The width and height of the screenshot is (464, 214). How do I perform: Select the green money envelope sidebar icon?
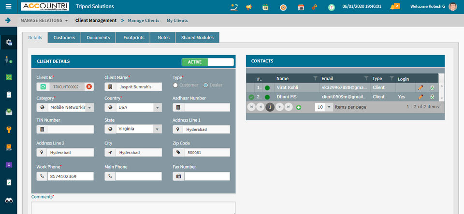point(9,112)
